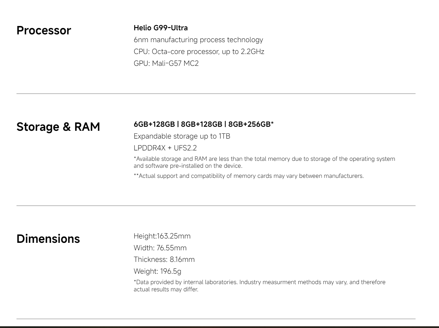Click the Expandable storage up to 1TB line
The image size is (439, 328).
click(x=182, y=136)
